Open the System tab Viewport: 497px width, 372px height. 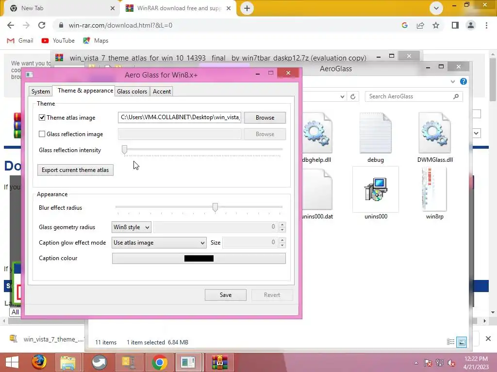click(41, 92)
